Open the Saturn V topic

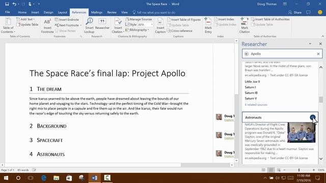click(251, 98)
